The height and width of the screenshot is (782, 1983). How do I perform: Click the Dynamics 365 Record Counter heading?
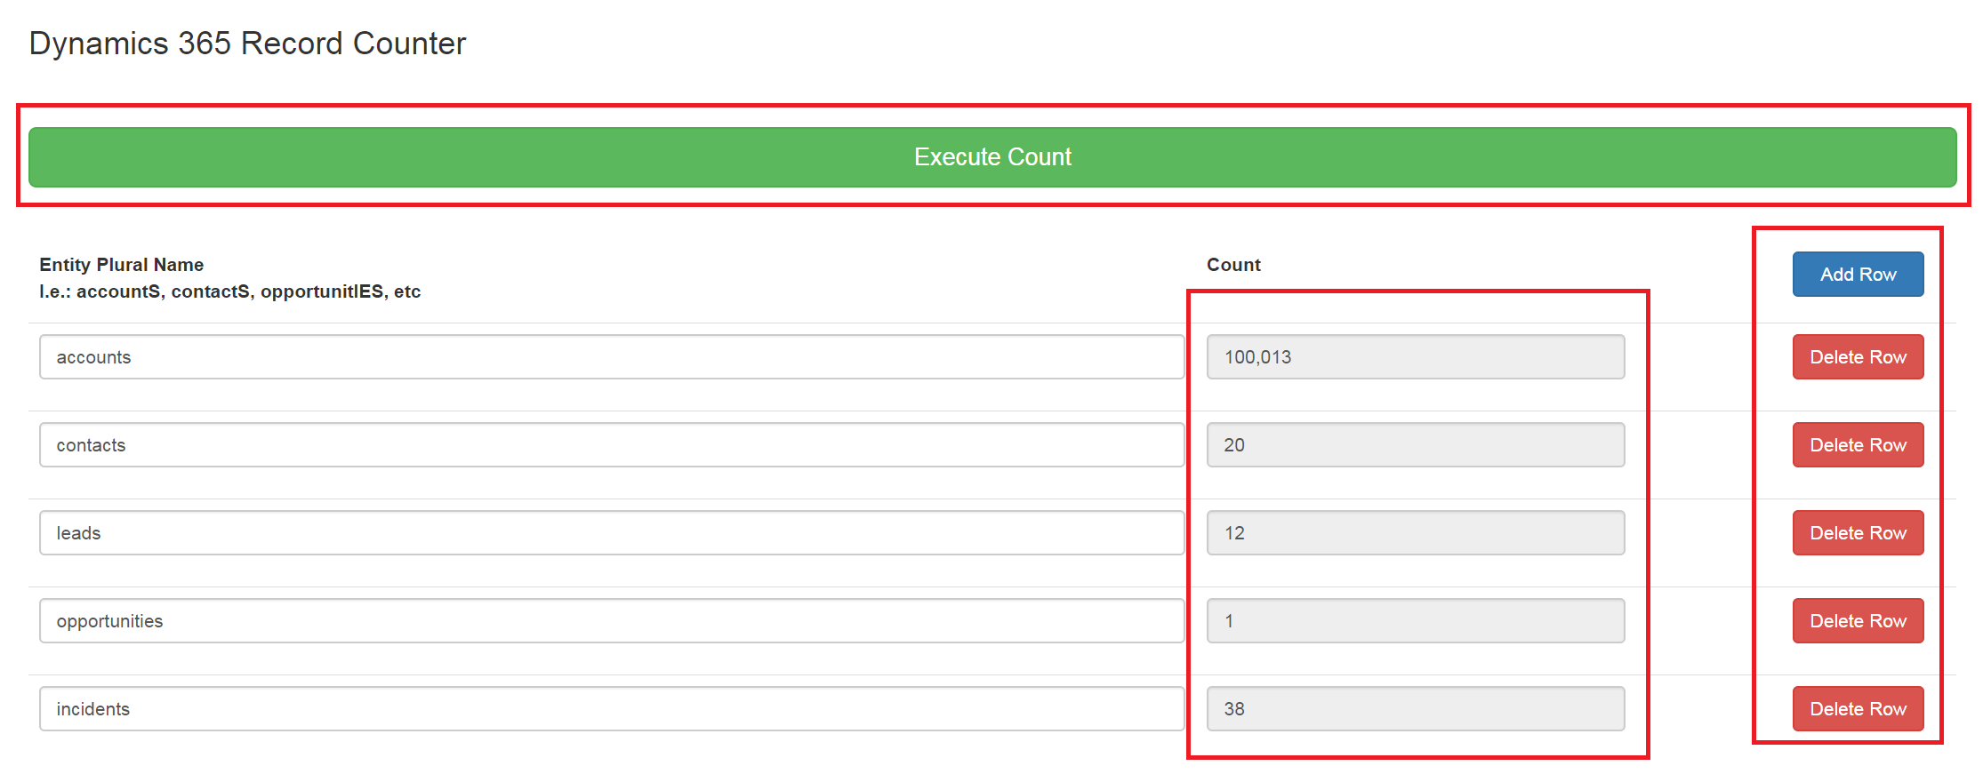(x=247, y=44)
